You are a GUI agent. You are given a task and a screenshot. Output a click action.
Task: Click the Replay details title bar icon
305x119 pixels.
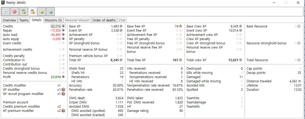[3, 3]
